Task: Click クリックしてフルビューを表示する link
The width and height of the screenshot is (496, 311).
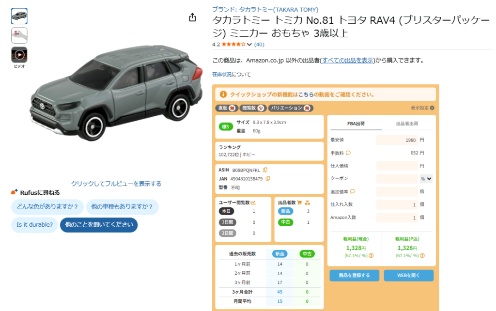Action: [x=116, y=184]
